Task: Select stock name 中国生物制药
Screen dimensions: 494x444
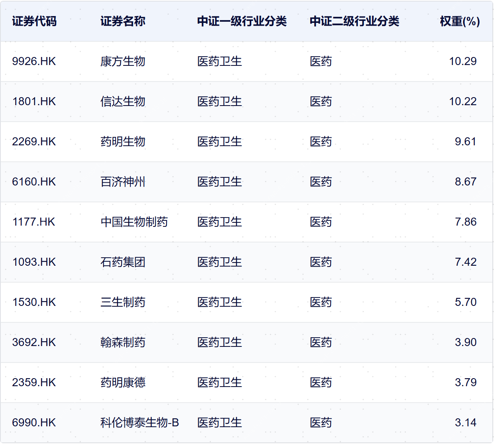Action: (x=134, y=222)
